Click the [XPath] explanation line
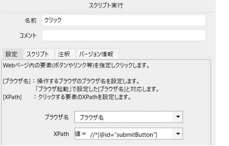 pos(67,97)
